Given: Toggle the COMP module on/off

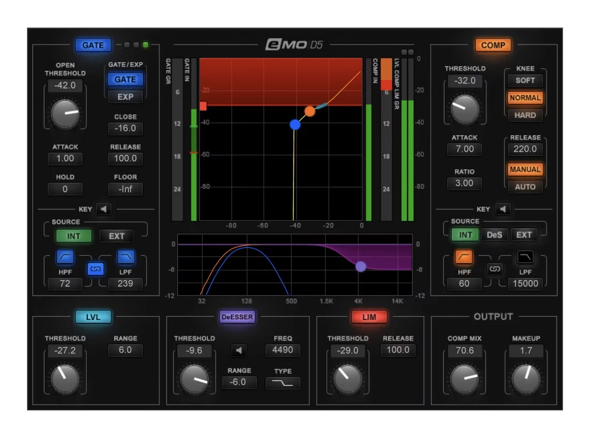Looking at the screenshot, I should [x=493, y=45].
